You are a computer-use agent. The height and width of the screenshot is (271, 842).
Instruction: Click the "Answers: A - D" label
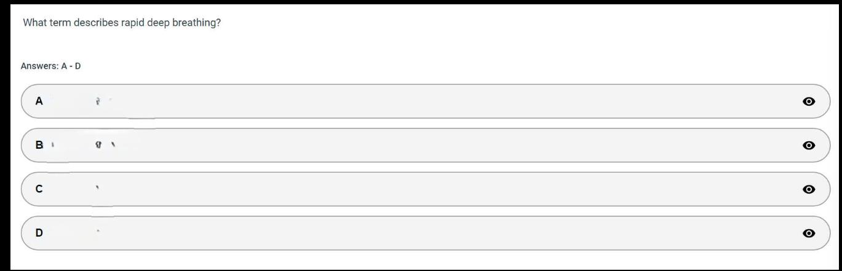(x=50, y=66)
